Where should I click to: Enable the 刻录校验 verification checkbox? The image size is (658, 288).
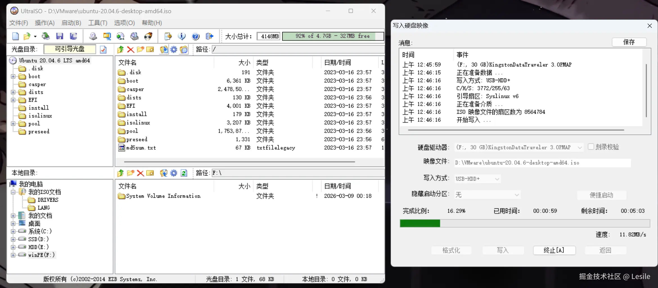point(591,147)
